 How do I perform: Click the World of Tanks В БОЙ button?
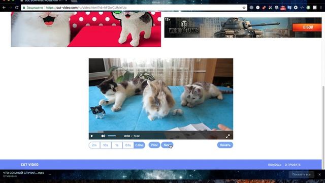coord(307,27)
